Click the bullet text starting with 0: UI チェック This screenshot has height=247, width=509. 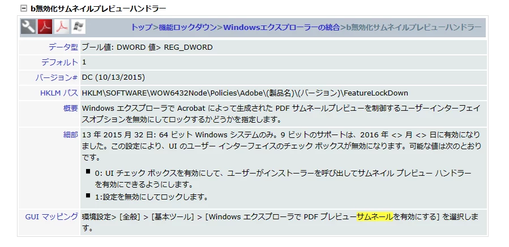pyautogui.click(x=283, y=179)
